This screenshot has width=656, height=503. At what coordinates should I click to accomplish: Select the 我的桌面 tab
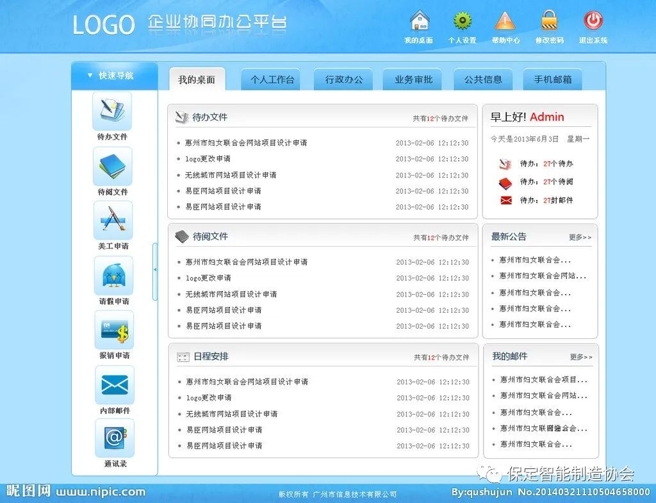(x=197, y=79)
